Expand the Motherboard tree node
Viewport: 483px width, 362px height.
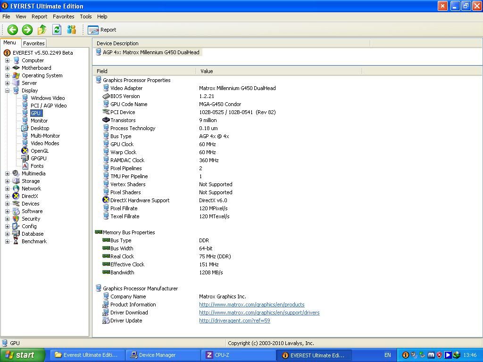[7, 68]
